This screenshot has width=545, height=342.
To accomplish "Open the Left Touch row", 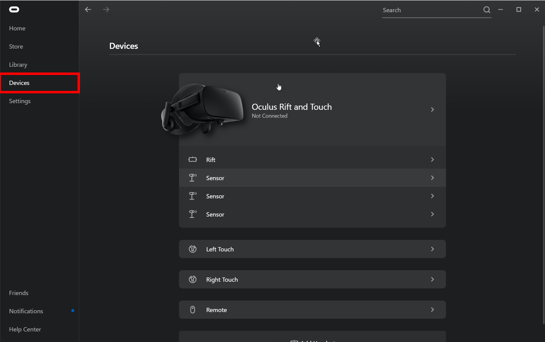I will pyautogui.click(x=312, y=249).
